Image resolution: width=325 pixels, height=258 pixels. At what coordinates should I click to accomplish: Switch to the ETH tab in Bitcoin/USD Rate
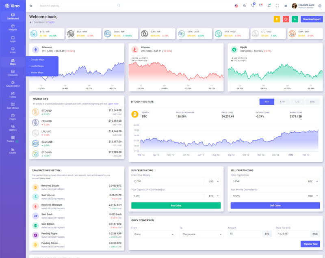282,101
